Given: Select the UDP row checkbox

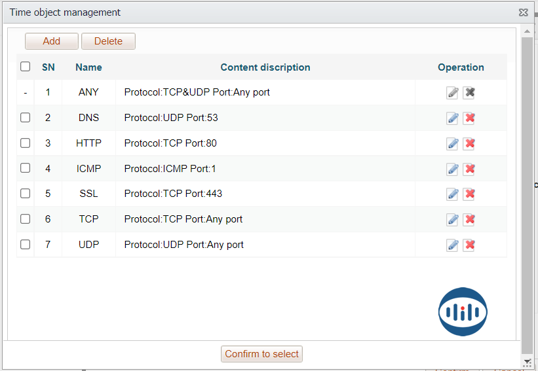Looking at the screenshot, I should [x=26, y=245].
